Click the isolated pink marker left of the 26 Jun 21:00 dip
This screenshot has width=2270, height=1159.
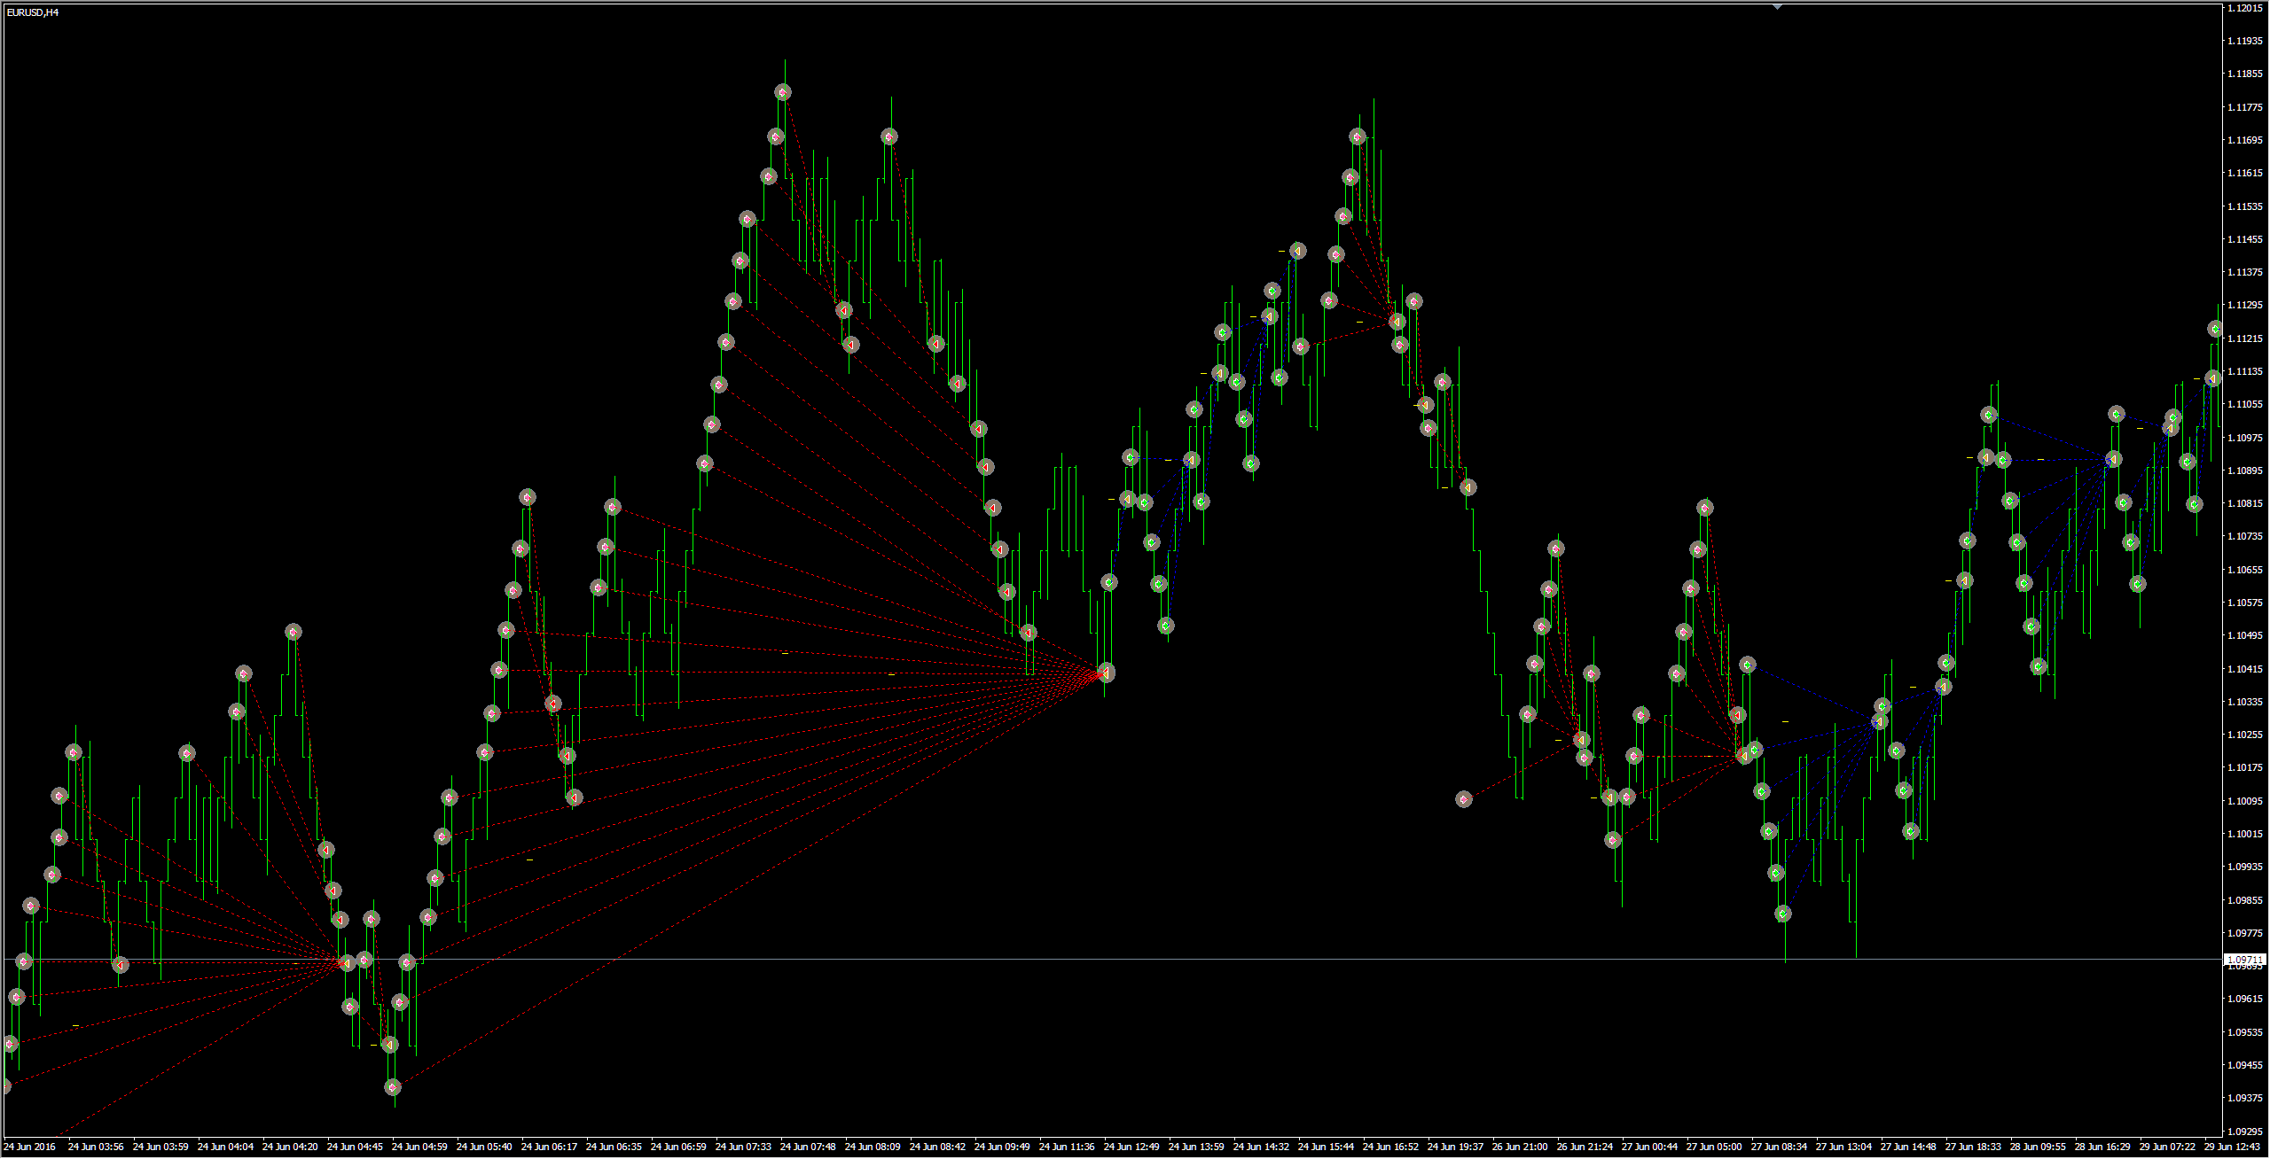pos(1464,799)
